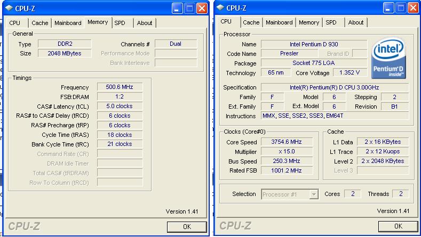Select the Memory tab in left window

pyautogui.click(x=98, y=22)
